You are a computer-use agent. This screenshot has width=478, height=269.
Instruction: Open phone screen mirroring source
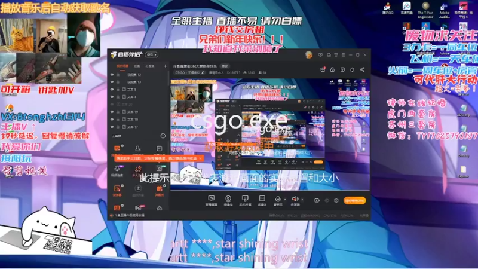245,200
